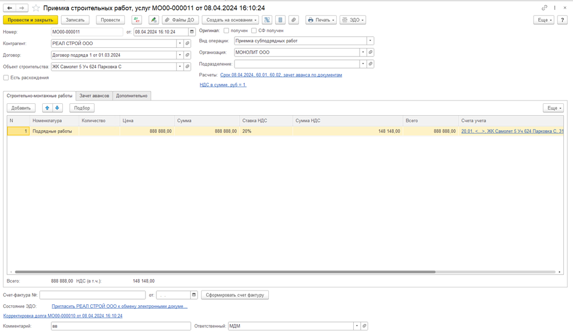Click the paperclip attached files icon
This screenshot has height=331, width=573.
293,20
